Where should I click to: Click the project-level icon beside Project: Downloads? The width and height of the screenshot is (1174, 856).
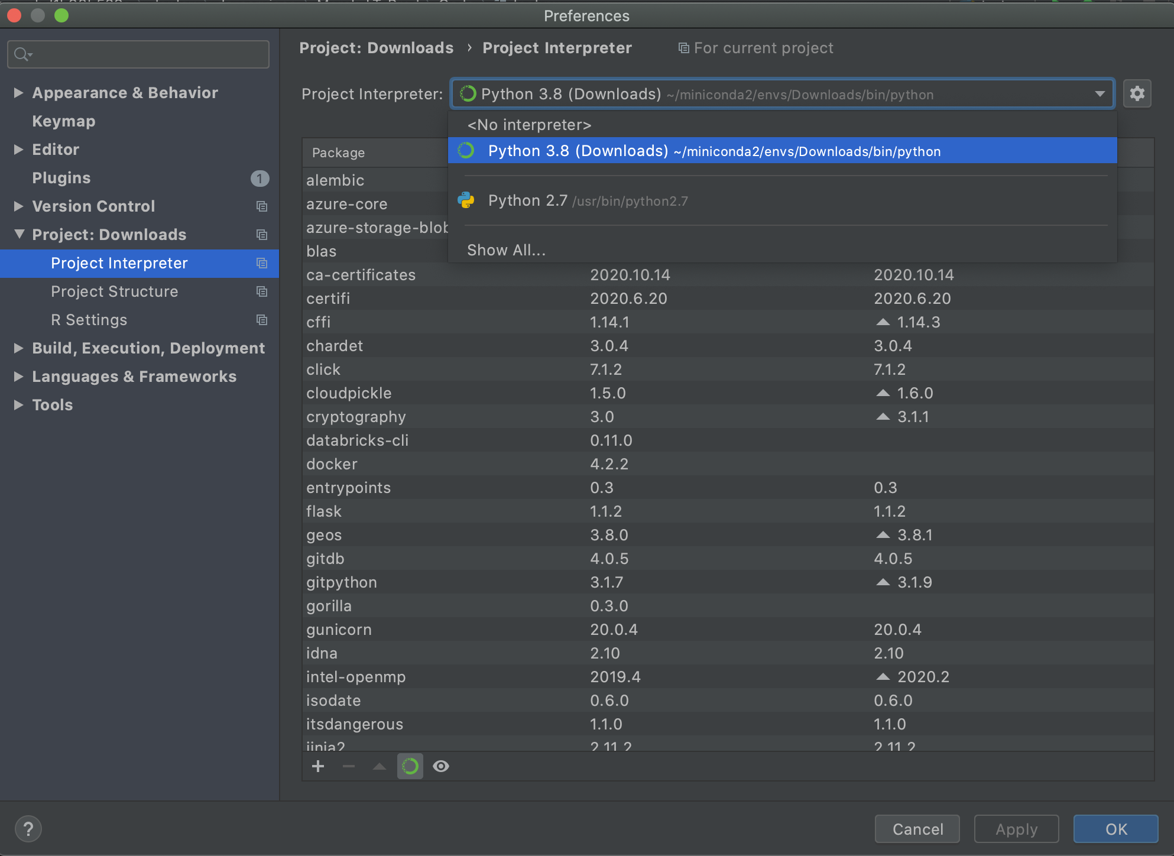point(262,235)
